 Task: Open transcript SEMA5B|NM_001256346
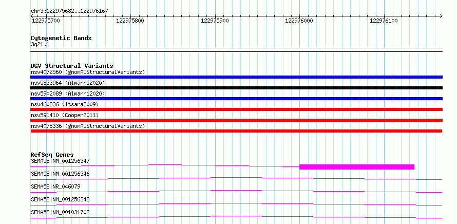point(60,174)
